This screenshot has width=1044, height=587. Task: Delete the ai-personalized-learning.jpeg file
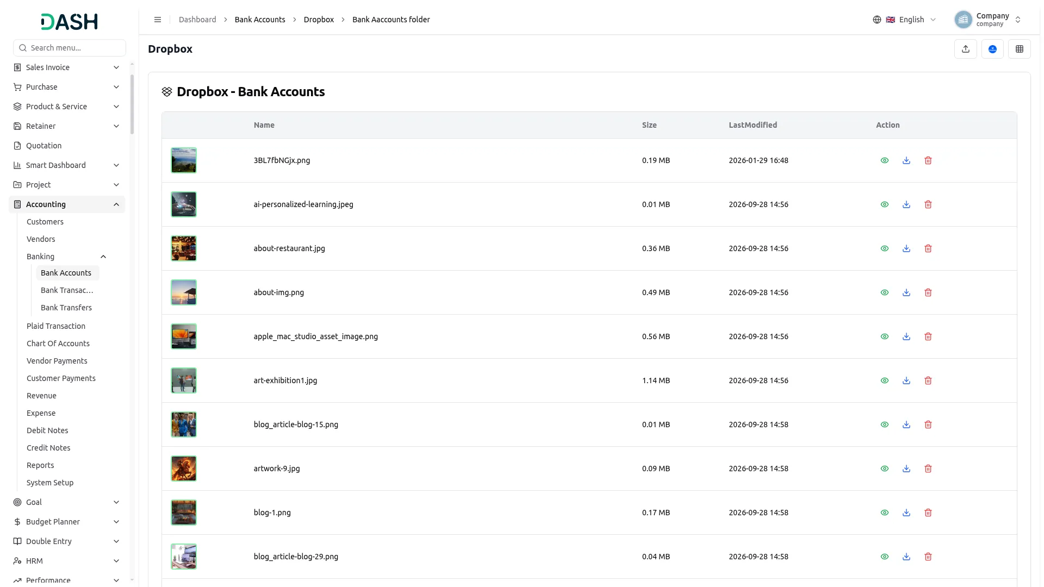[928, 204]
